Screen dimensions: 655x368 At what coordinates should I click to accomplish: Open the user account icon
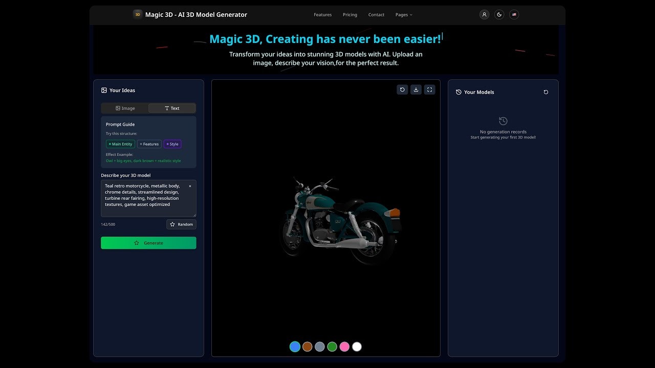coord(484,14)
